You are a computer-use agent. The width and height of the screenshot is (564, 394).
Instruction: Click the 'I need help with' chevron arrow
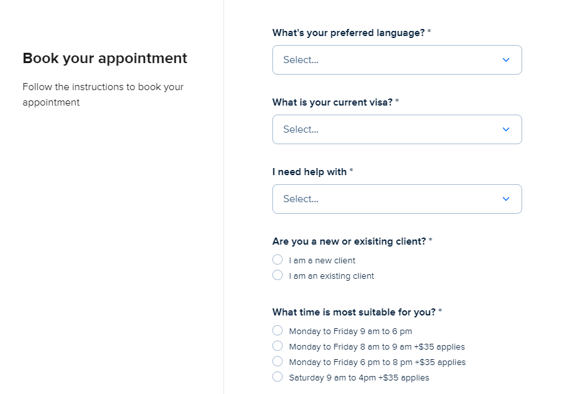coord(505,199)
